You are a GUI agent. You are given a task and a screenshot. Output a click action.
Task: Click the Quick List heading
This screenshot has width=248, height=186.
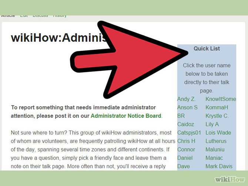pos(207,49)
